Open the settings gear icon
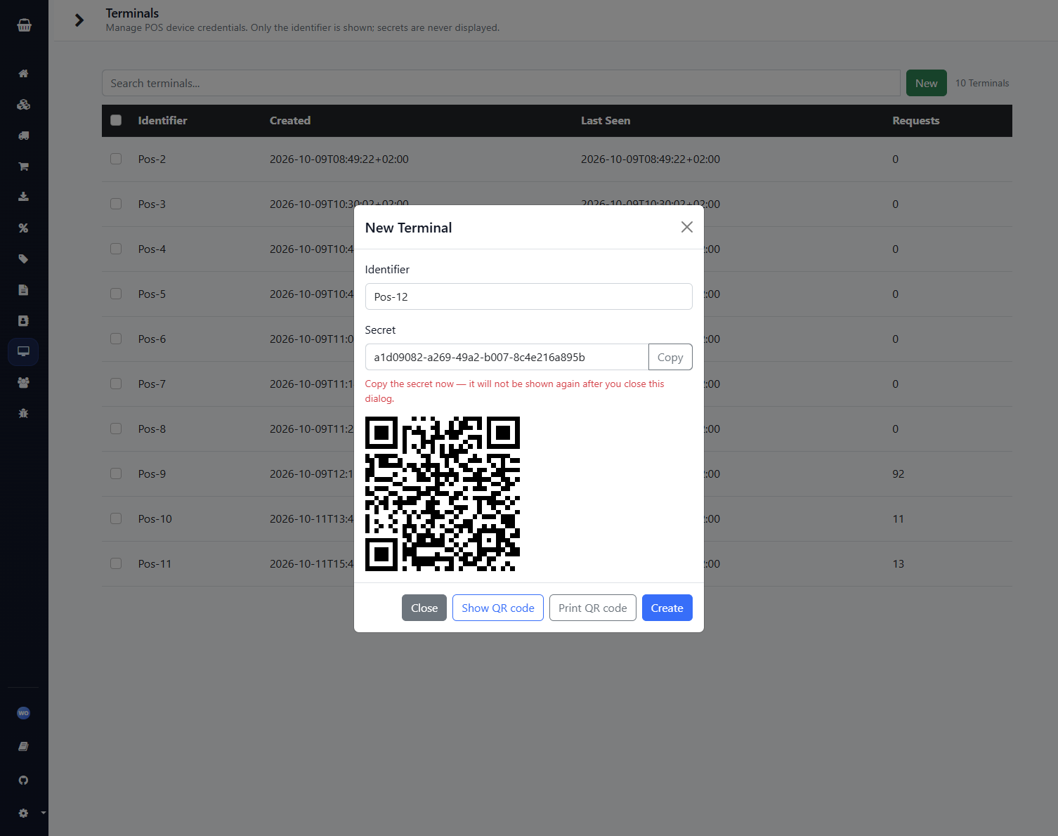This screenshot has width=1058, height=836. (x=23, y=813)
